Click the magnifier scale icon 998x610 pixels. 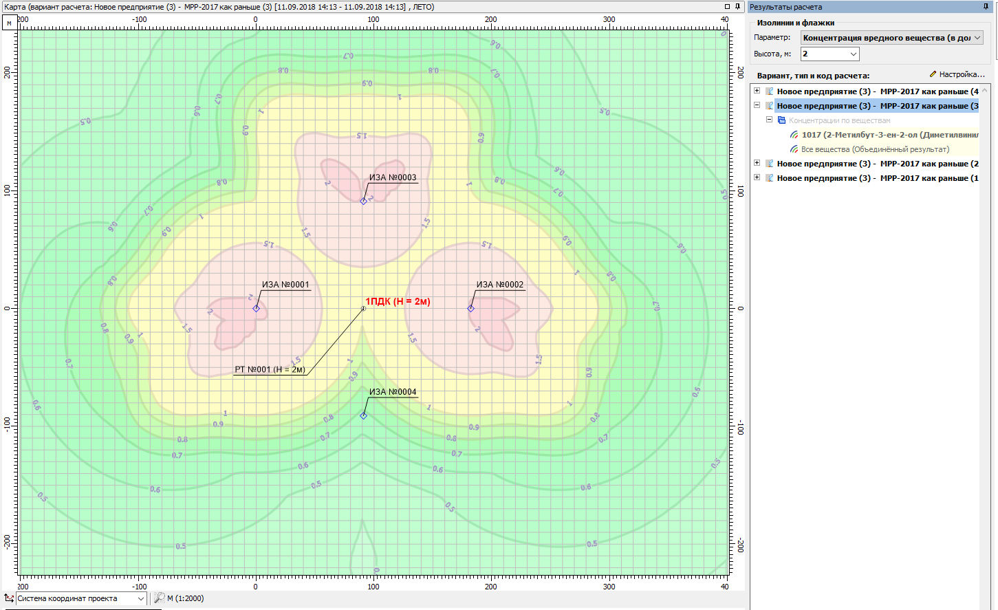(x=159, y=598)
